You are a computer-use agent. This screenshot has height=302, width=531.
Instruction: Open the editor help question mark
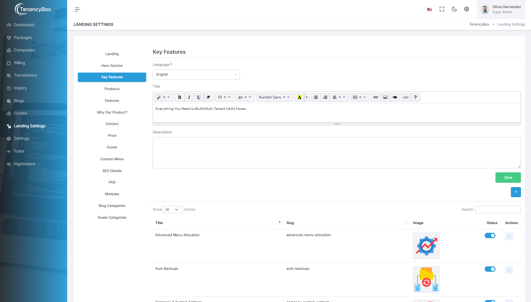coord(415,97)
